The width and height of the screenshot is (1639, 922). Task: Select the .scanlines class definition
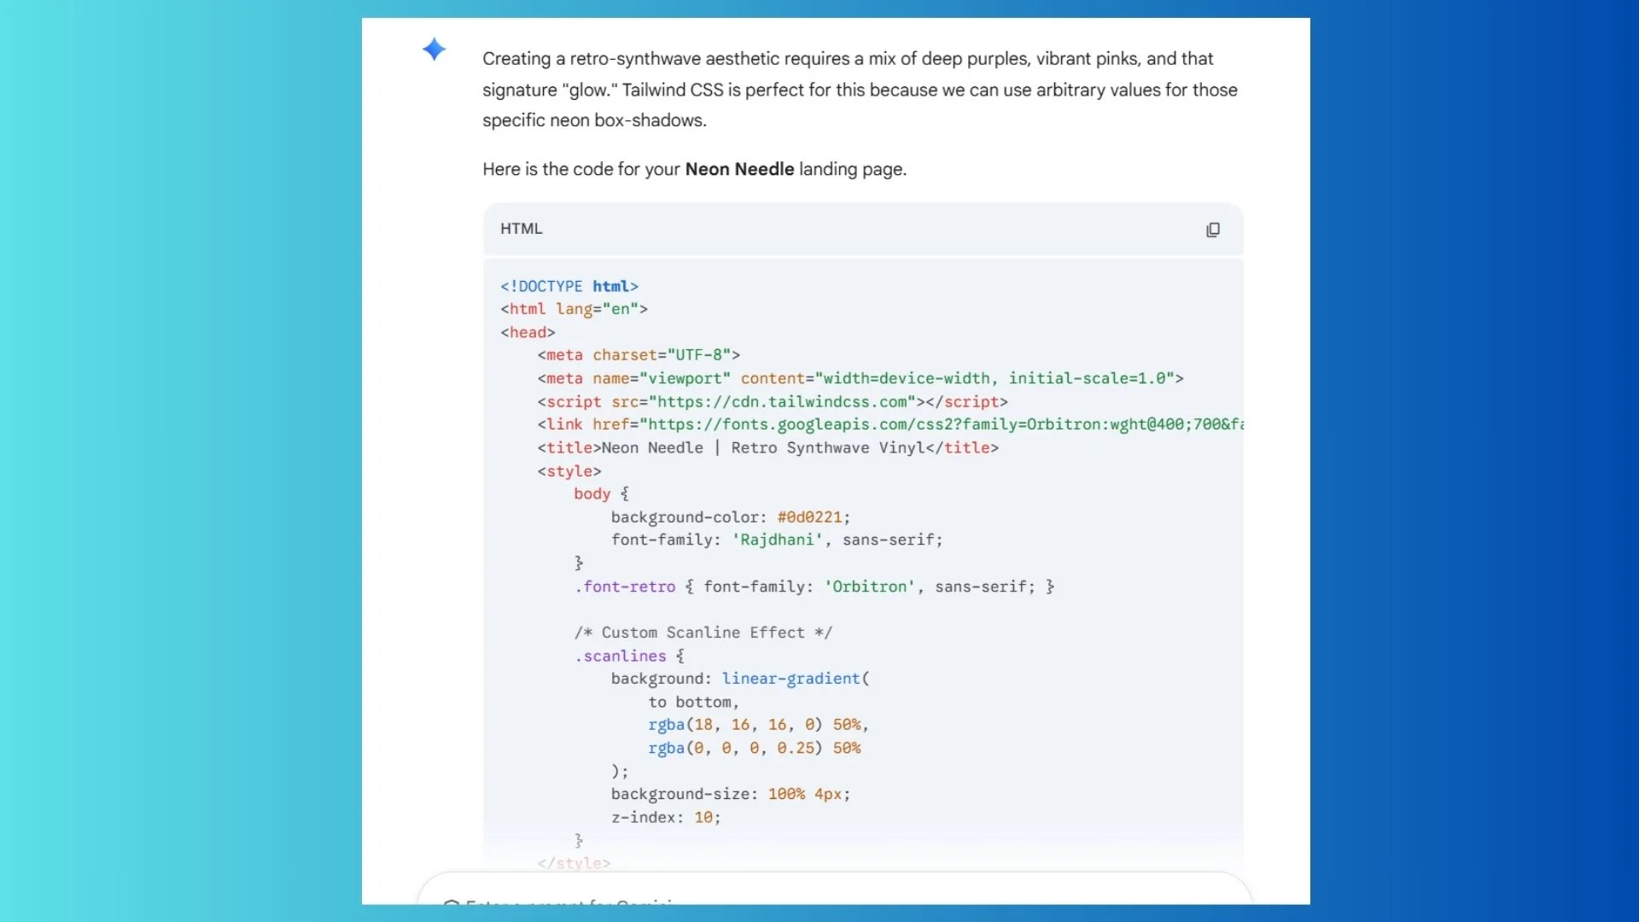tap(622, 656)
